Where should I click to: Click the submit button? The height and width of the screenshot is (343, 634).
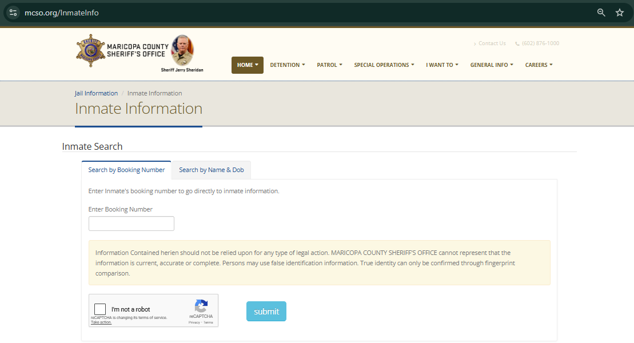click(266, 312)
